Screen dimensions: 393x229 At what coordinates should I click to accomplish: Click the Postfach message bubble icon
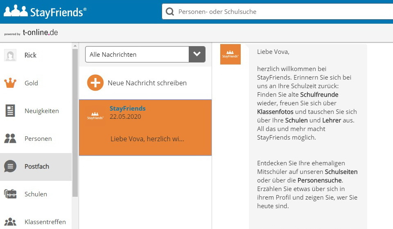coord(10,166)
